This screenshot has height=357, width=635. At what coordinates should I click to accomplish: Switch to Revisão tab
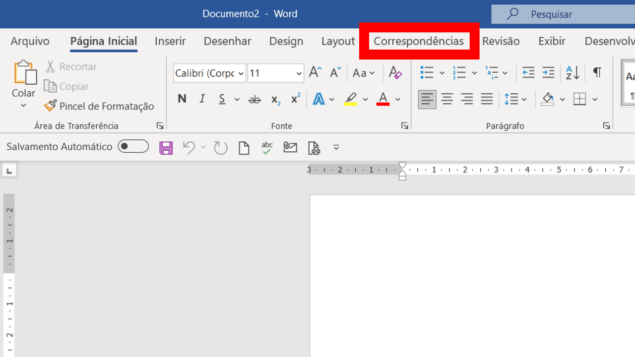click(x=501, y=41)
